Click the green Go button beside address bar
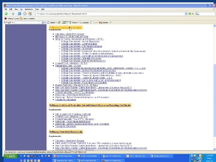 (190, 14)
